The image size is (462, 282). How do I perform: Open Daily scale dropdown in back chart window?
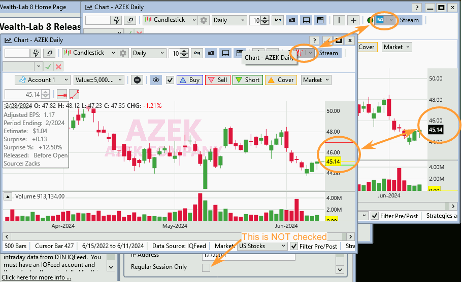[229, 20]
